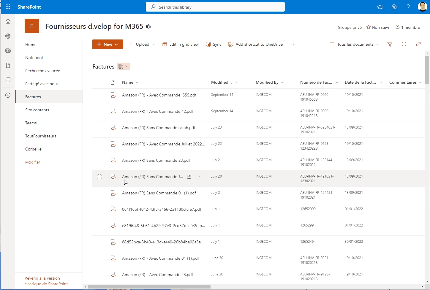Open Commentaires column header menu
The image size is (430, 290).
click(x=405, y=82)
